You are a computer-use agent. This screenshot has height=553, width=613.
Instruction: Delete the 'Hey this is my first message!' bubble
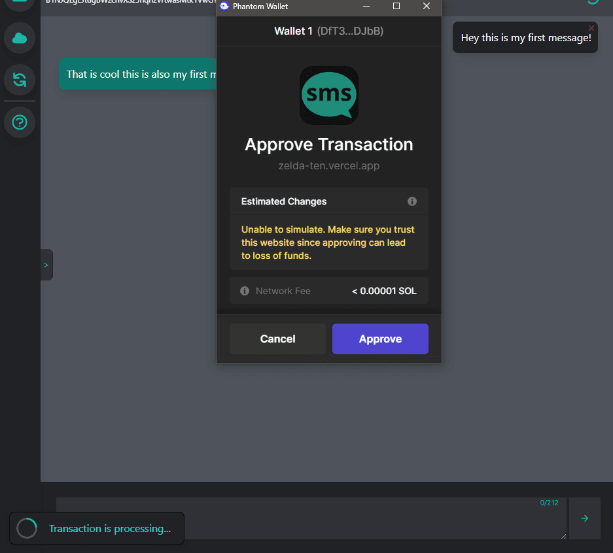point(591,28)
